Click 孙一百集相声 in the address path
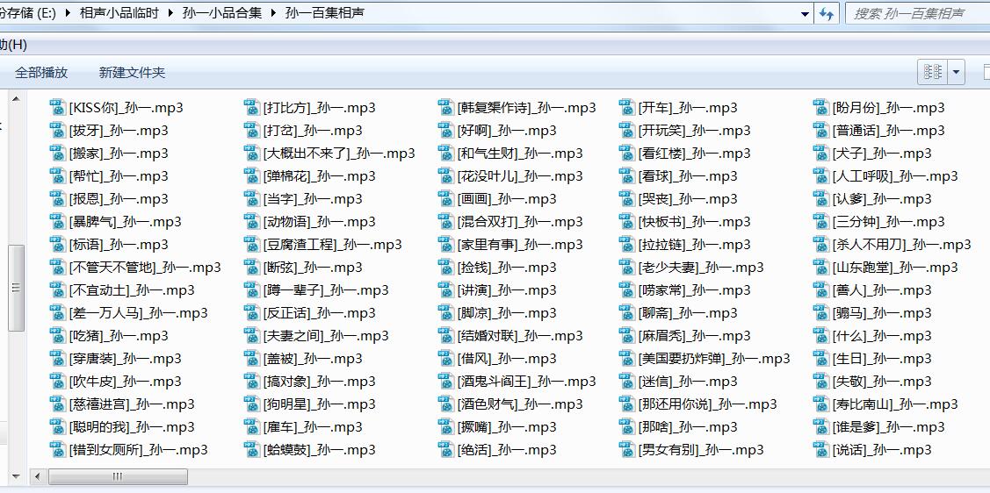This screenshot has width=990, height=493. tap(324, 13)
